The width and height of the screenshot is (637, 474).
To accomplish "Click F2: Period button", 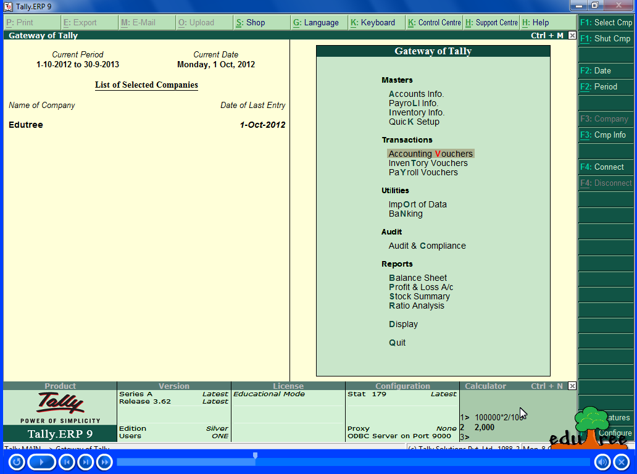I will pos(606,86).
